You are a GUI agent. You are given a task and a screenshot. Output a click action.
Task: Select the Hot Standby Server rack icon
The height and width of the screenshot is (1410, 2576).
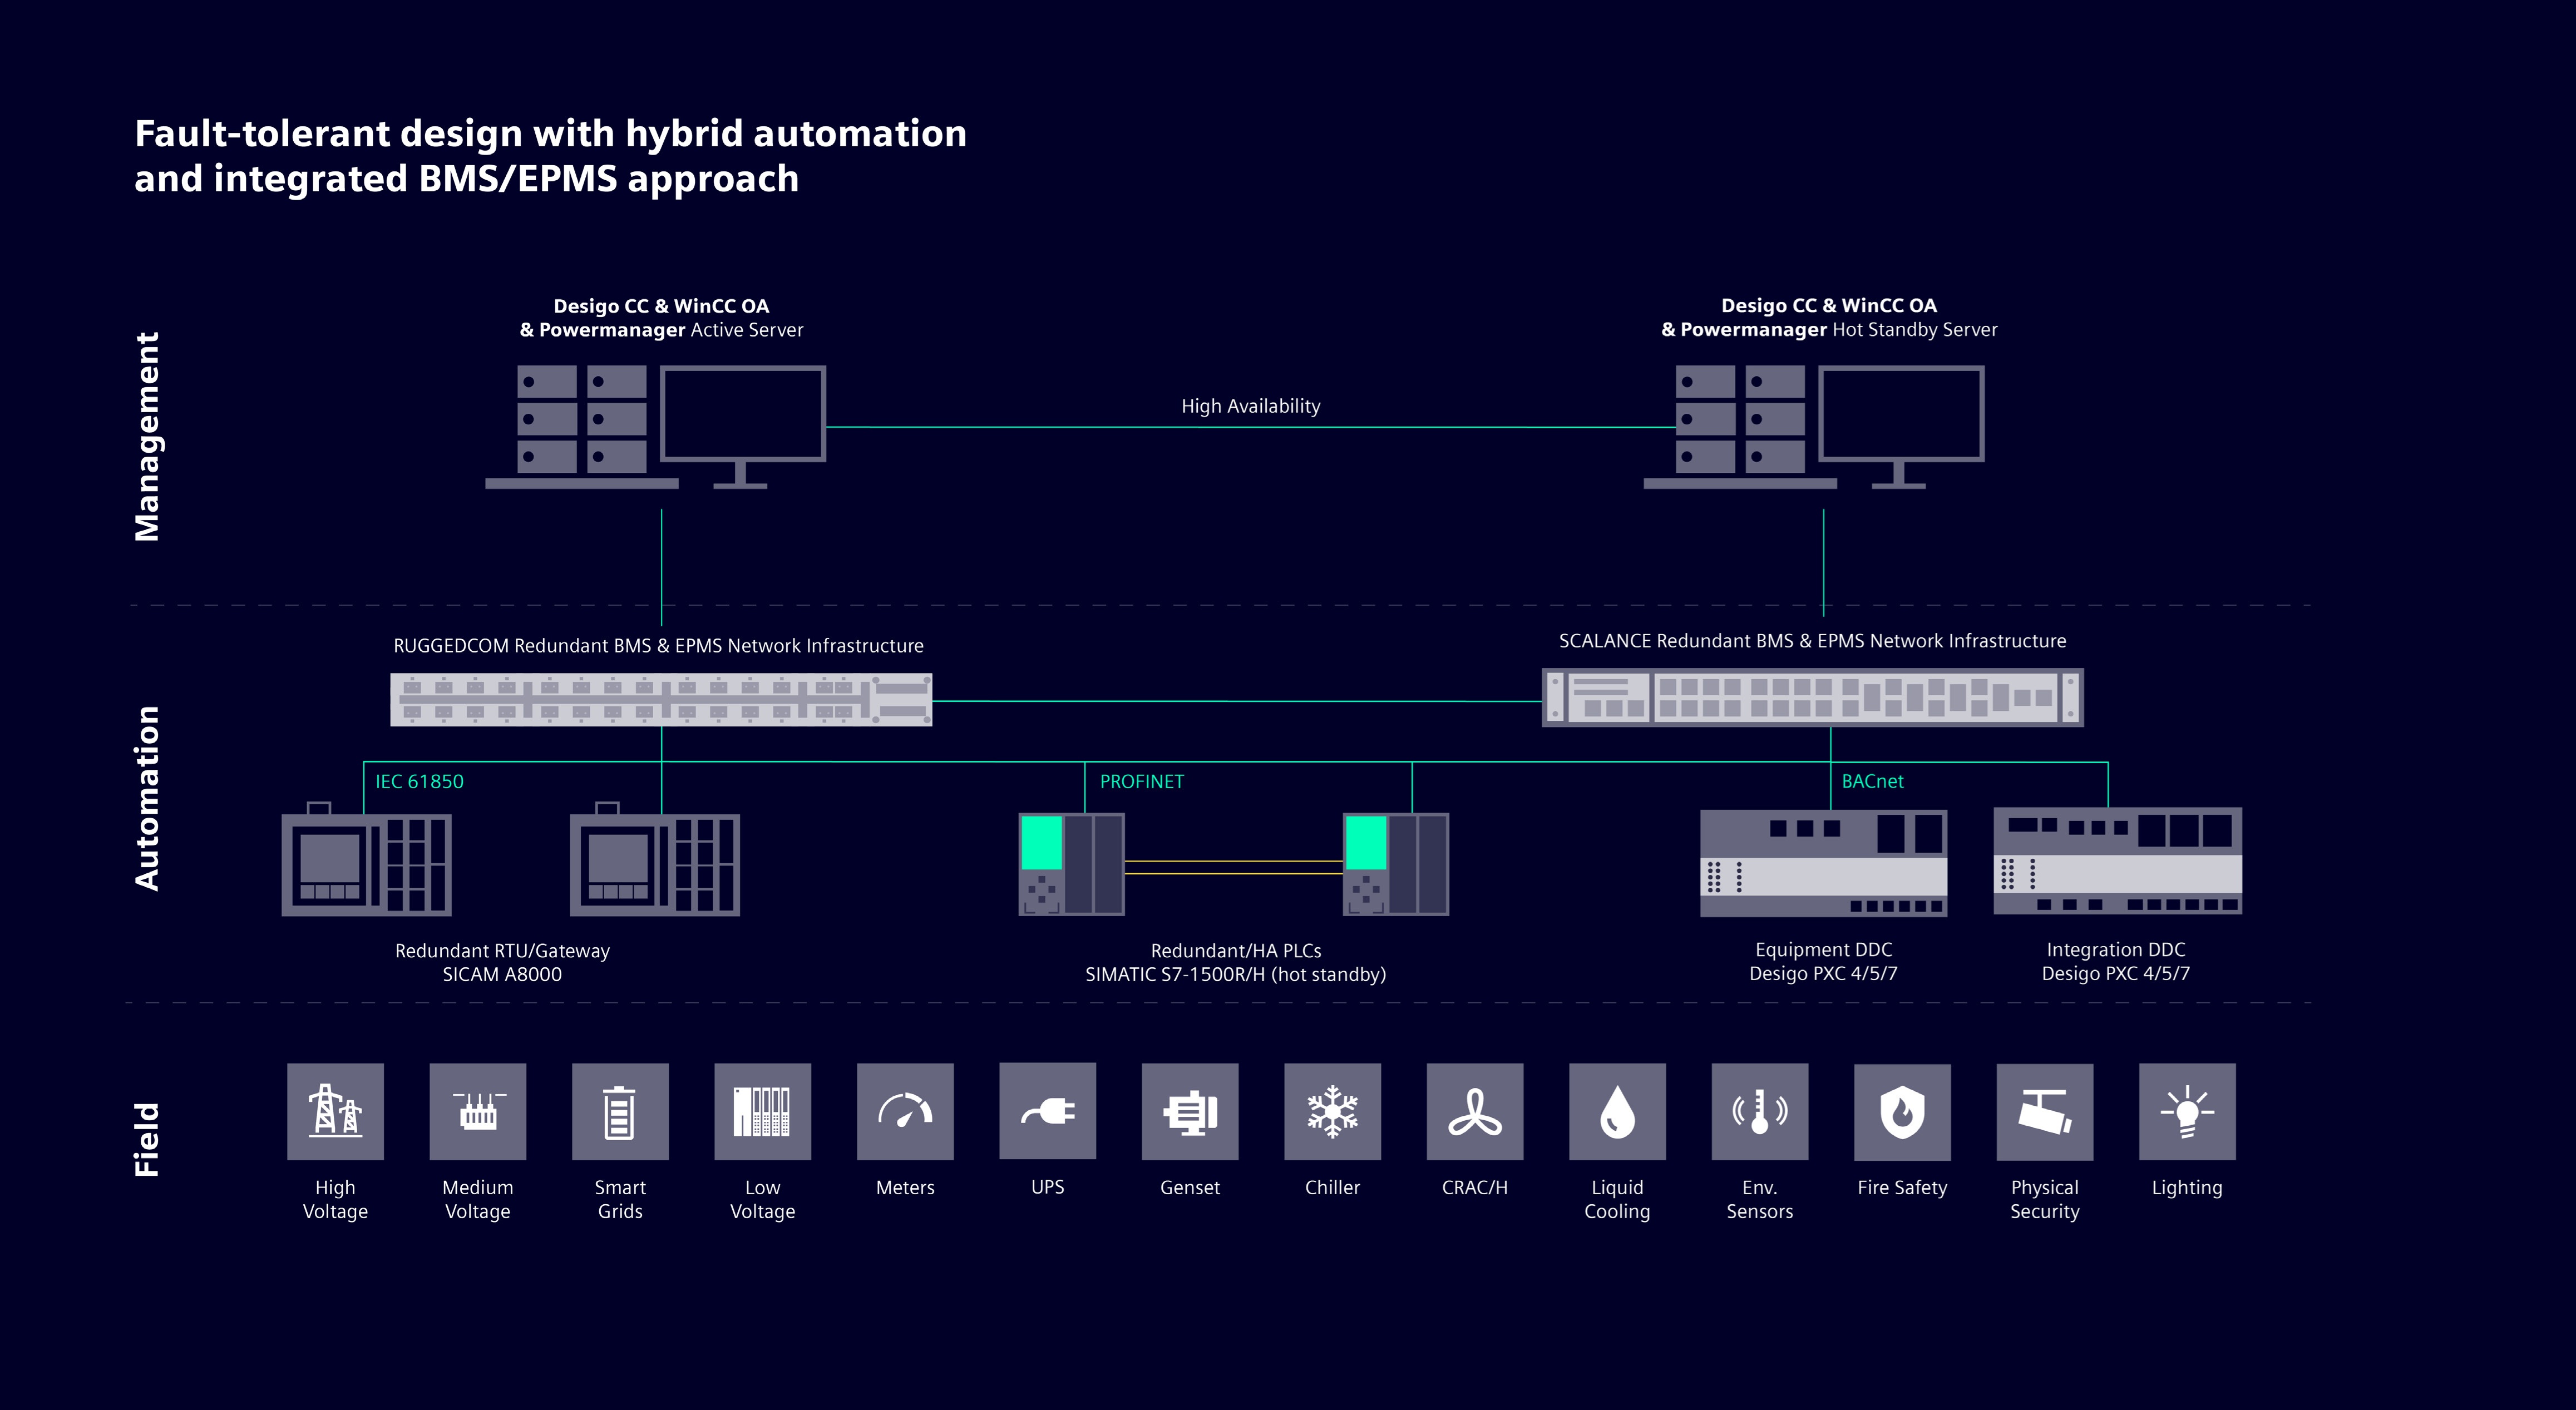pos(1741,427)
